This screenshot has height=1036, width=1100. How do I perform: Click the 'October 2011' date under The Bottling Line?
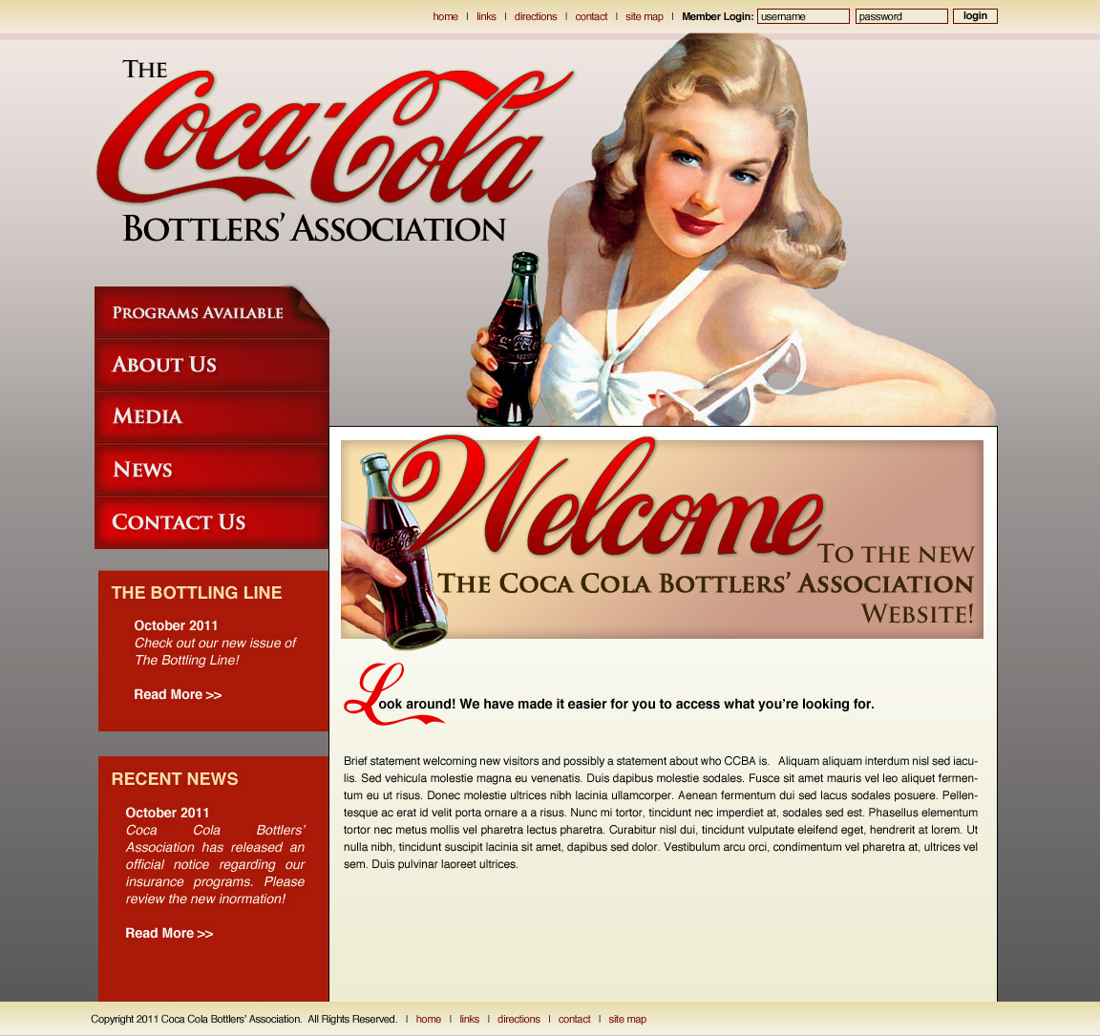pos(176,625)
